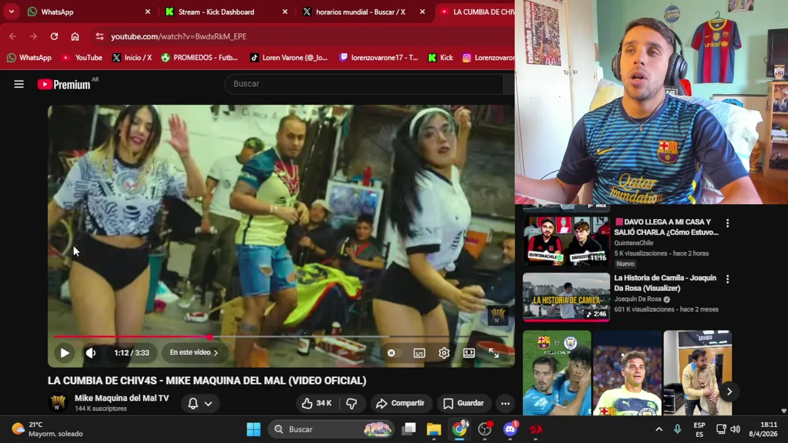This screenshot has height=443, width=788.
Task: Go back in browser history
Action: point(13,36)
